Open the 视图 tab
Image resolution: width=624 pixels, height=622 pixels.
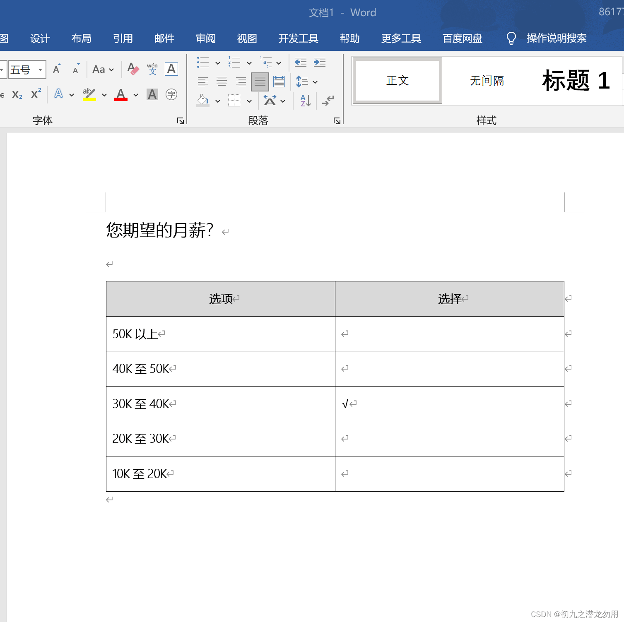point(247,38)
